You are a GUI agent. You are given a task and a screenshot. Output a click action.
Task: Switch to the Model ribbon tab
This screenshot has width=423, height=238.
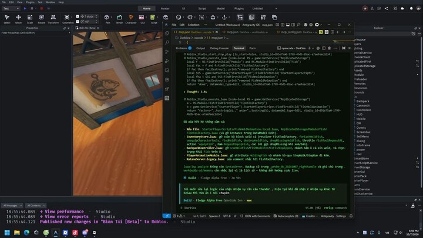pyautogui.click(x=220, y=8)
